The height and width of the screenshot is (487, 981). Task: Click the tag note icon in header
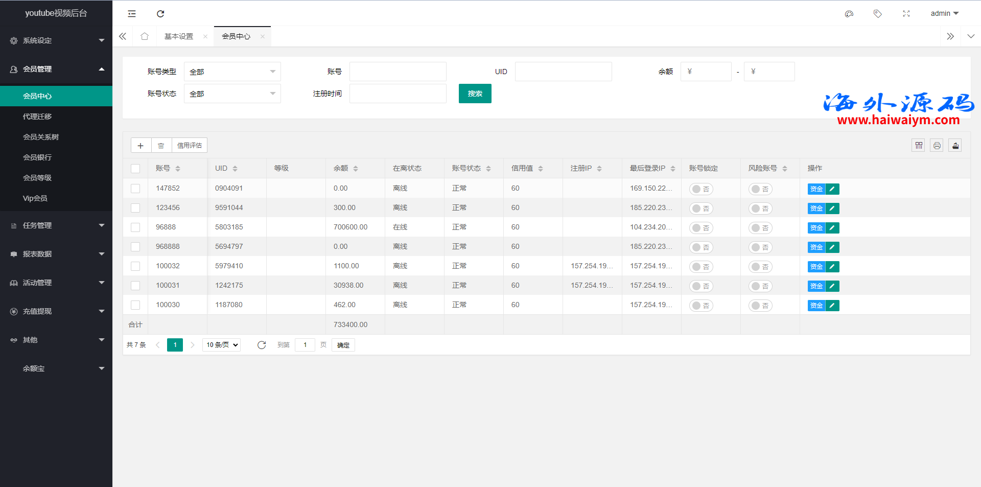click(x=877, y=14)
